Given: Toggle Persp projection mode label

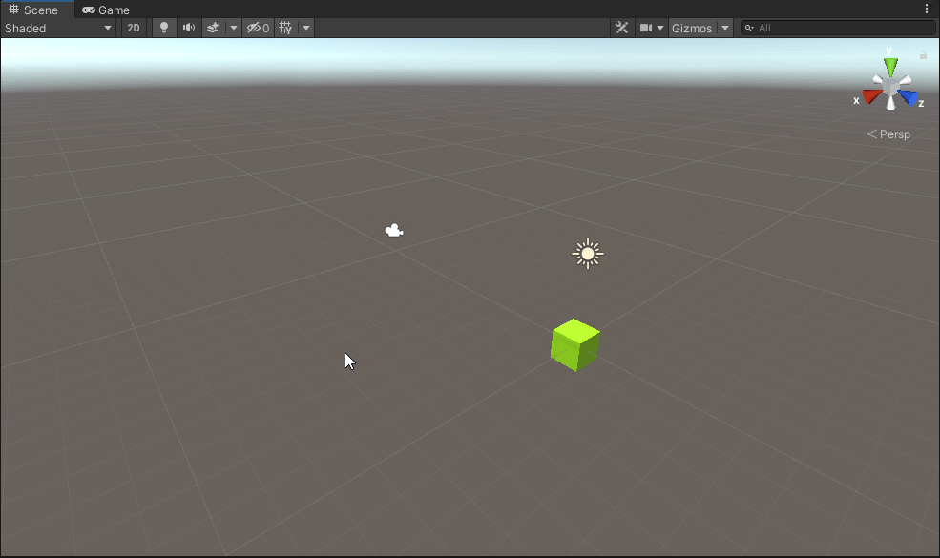Looking at the screenshot, I should [x=888, y=134].
